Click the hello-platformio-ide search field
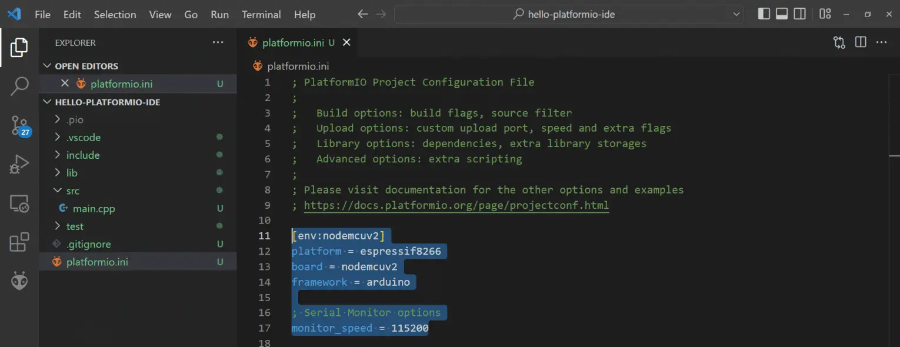Viewport: 900px width, 347px height. (566, 14)
